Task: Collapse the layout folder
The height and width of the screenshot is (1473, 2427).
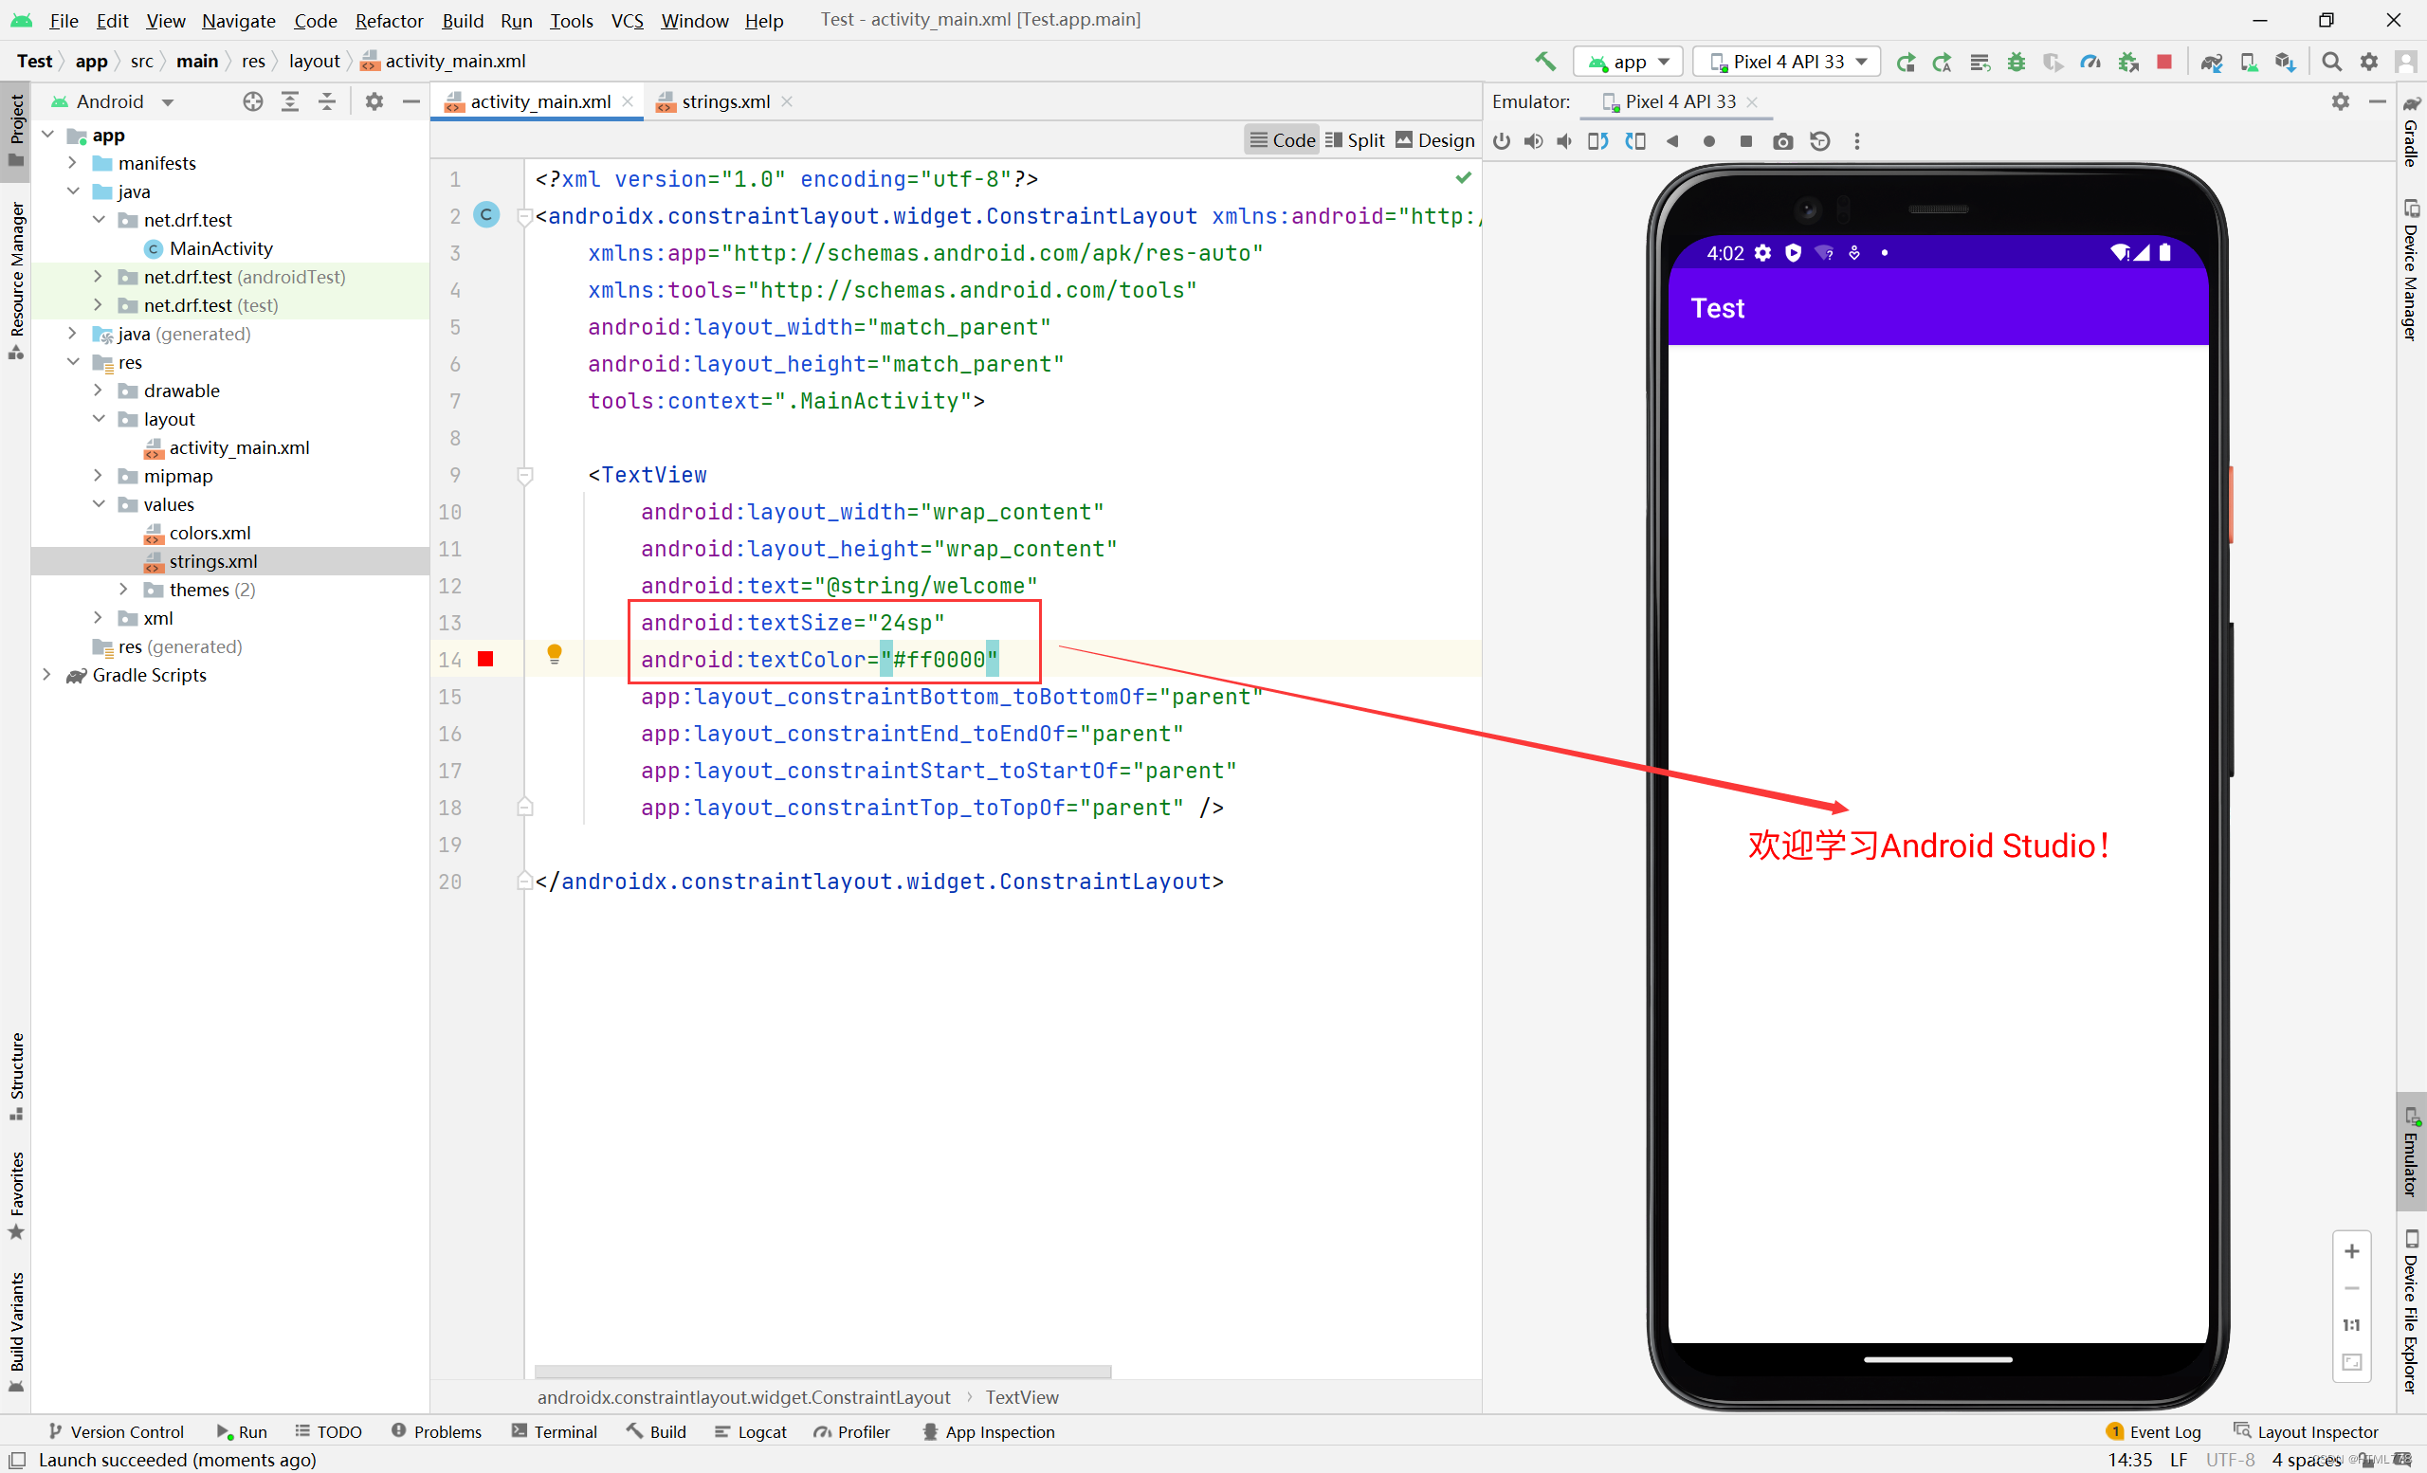Action: click(99, 418)
